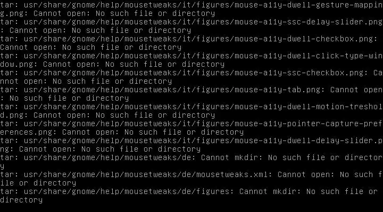
Task: Click the wrapped 'dow.png' text
Action: tap(17, 64)
